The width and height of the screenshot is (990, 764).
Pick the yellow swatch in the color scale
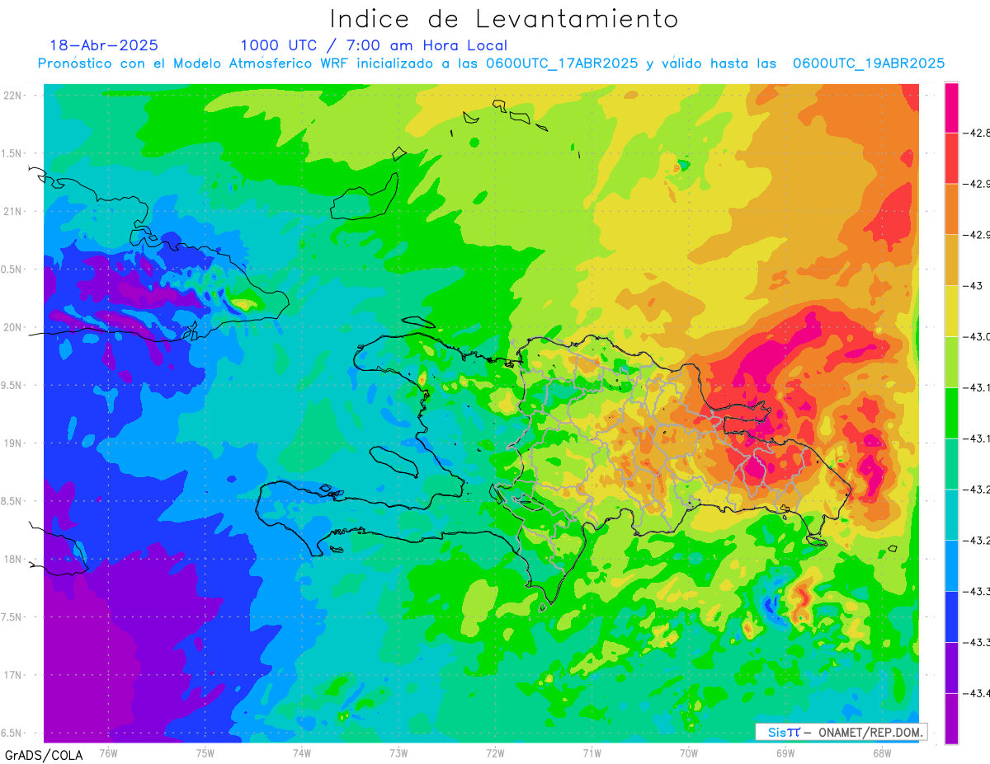pos(951,311)
